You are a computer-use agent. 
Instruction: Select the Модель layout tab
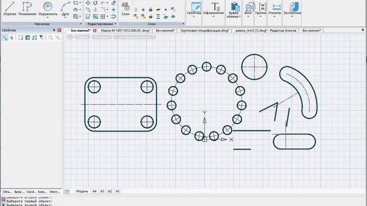82,191
